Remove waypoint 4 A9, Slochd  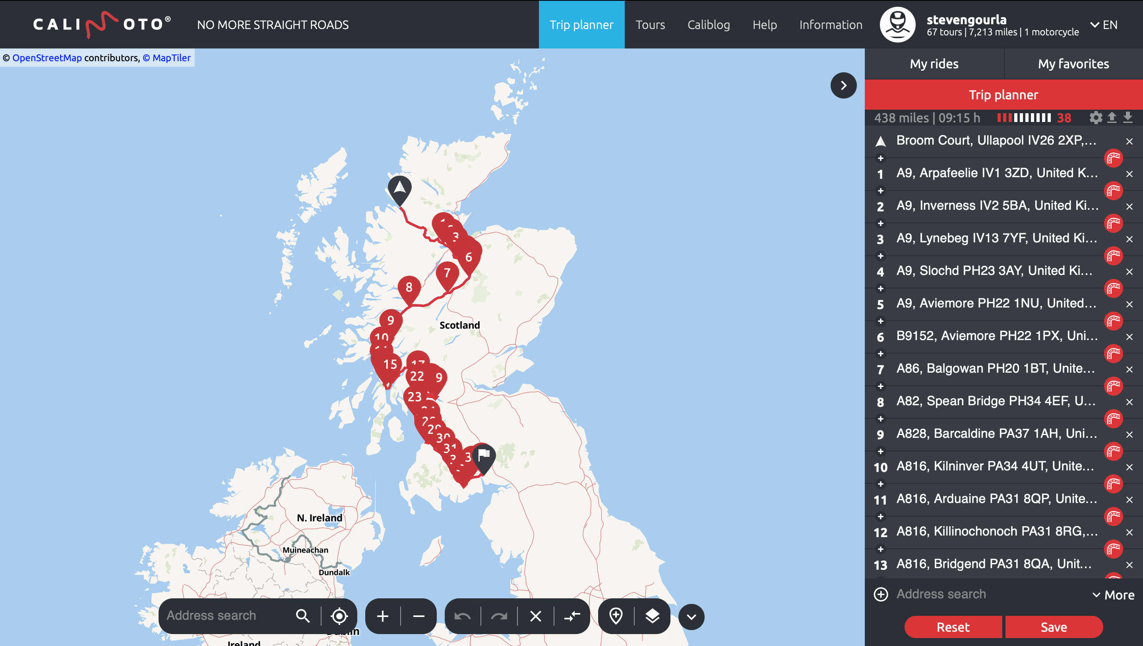point(1129,271)
